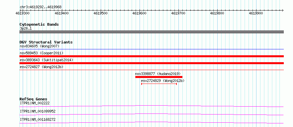Open the nsv3398877 (Audano2019) label
Image resolution: width=293 pixels, height=127 pixels.
click(x=158, y=74)
